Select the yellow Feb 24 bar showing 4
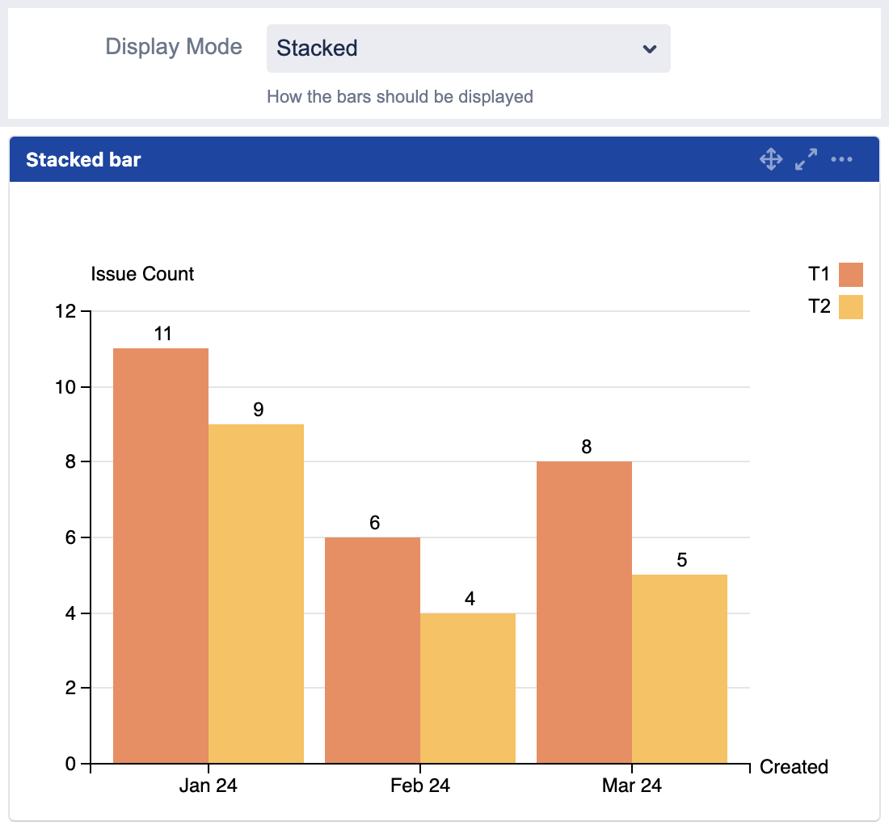 click(467, 687)
